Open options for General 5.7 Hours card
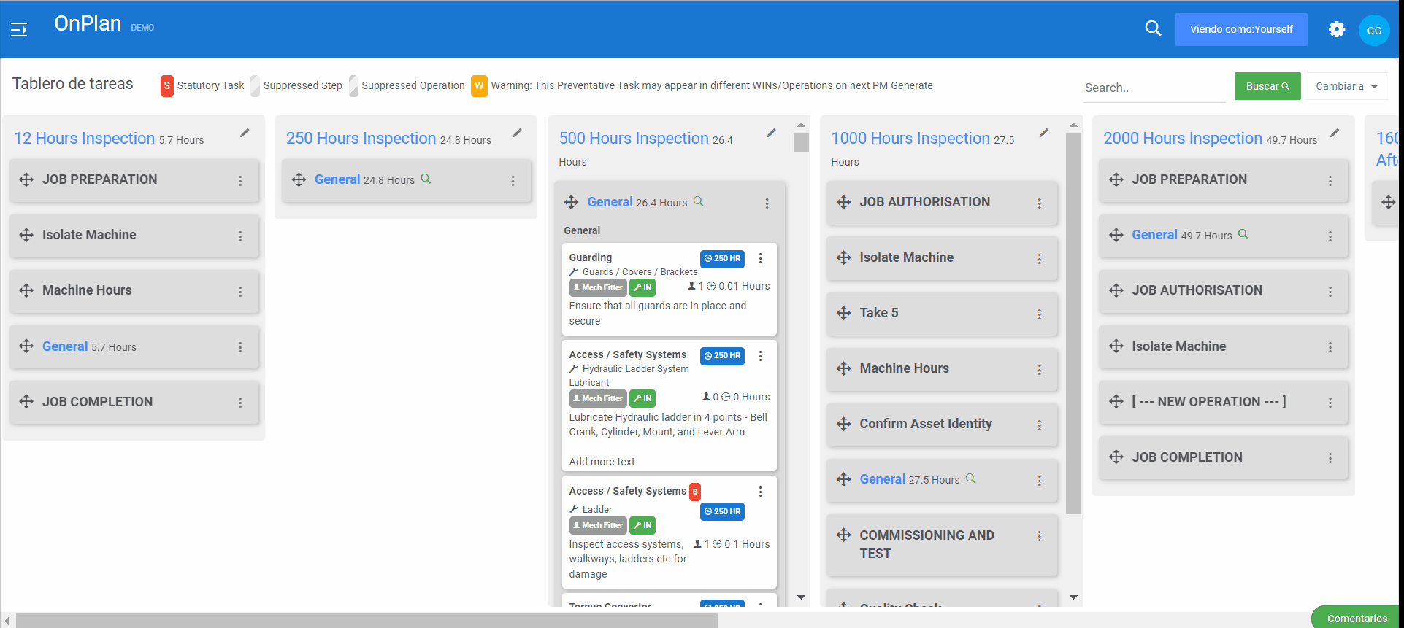Image resolution: width=1404 pixels, height=628 pixels. [240, 347]
